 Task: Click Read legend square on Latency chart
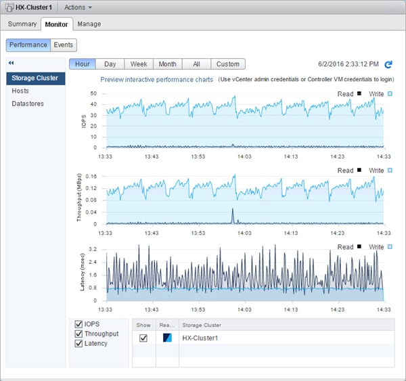[x=359, y=246]
